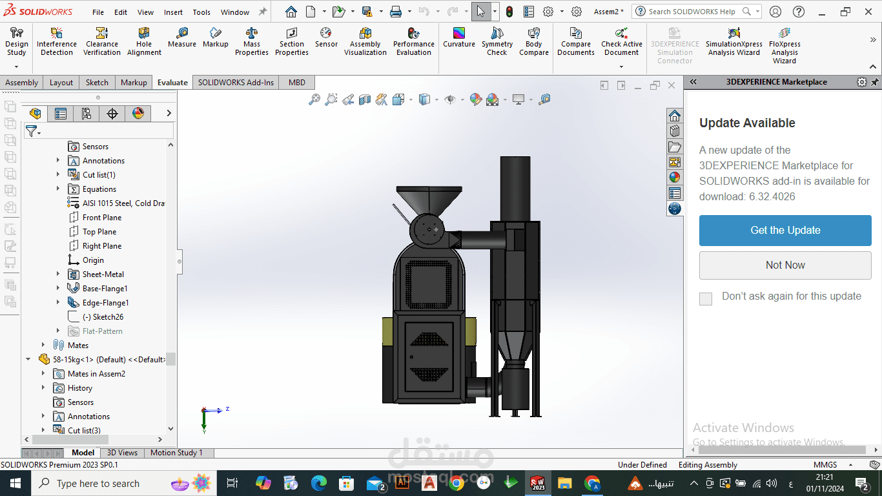Open DimXpertManager tab with crosshair icon
Screen dimensions: 882x496
(112, 114)
